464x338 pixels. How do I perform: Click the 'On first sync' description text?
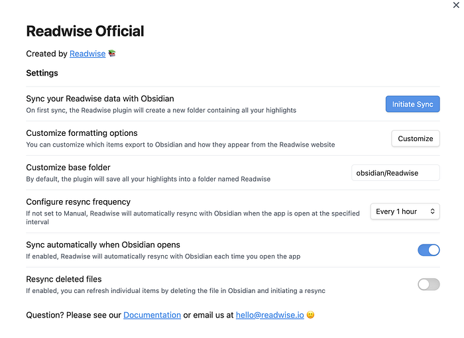[161, 111]
